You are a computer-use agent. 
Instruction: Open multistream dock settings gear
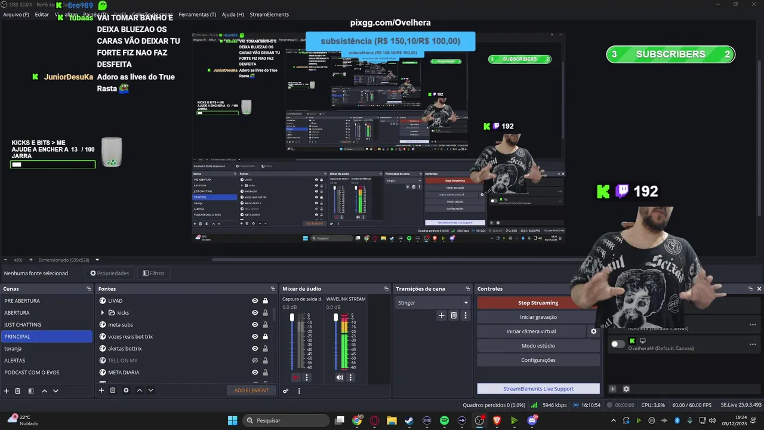(626, 389)
